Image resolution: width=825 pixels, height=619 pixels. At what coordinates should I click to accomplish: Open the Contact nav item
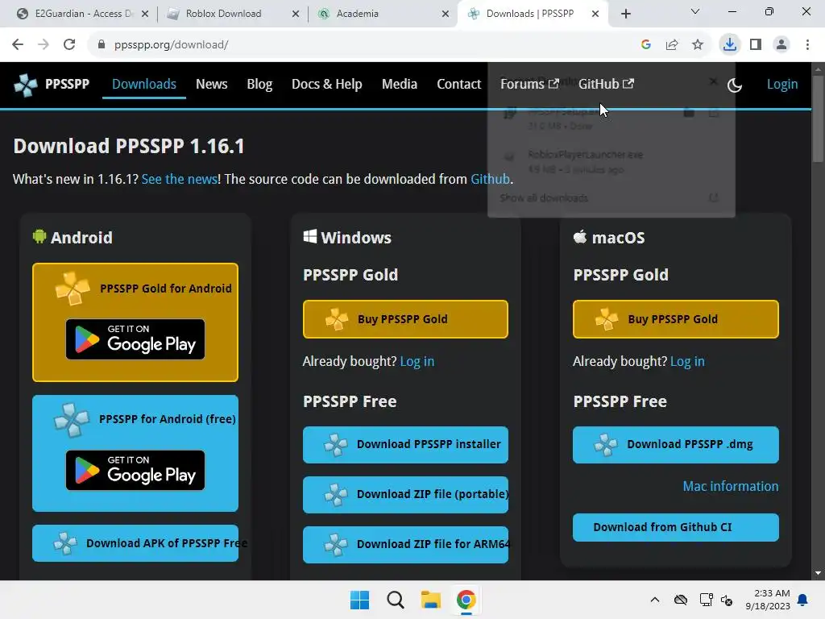tap(458, 84)
